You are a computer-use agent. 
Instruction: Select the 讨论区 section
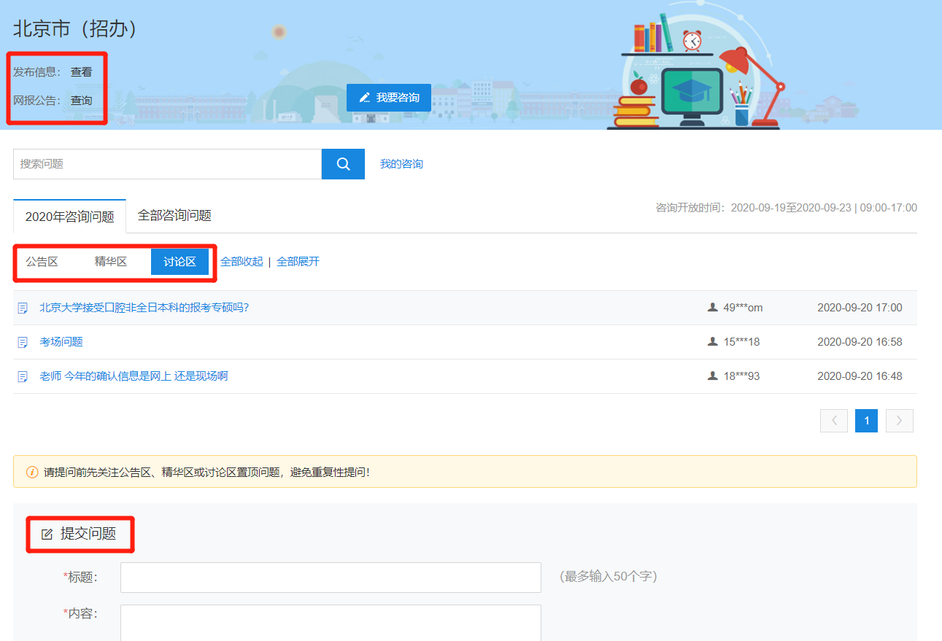(x=179, y=262)
